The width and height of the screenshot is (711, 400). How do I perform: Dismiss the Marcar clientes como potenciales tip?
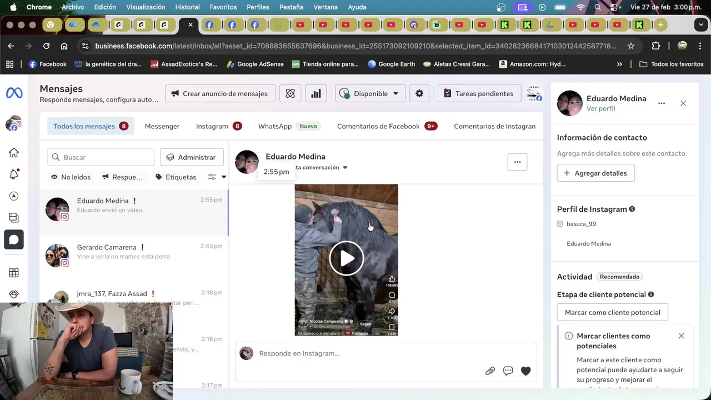click(681, 336)
